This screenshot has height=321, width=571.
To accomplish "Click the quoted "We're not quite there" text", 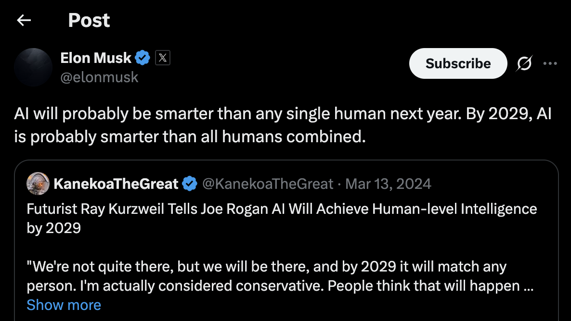I will [x=280, y=276].
